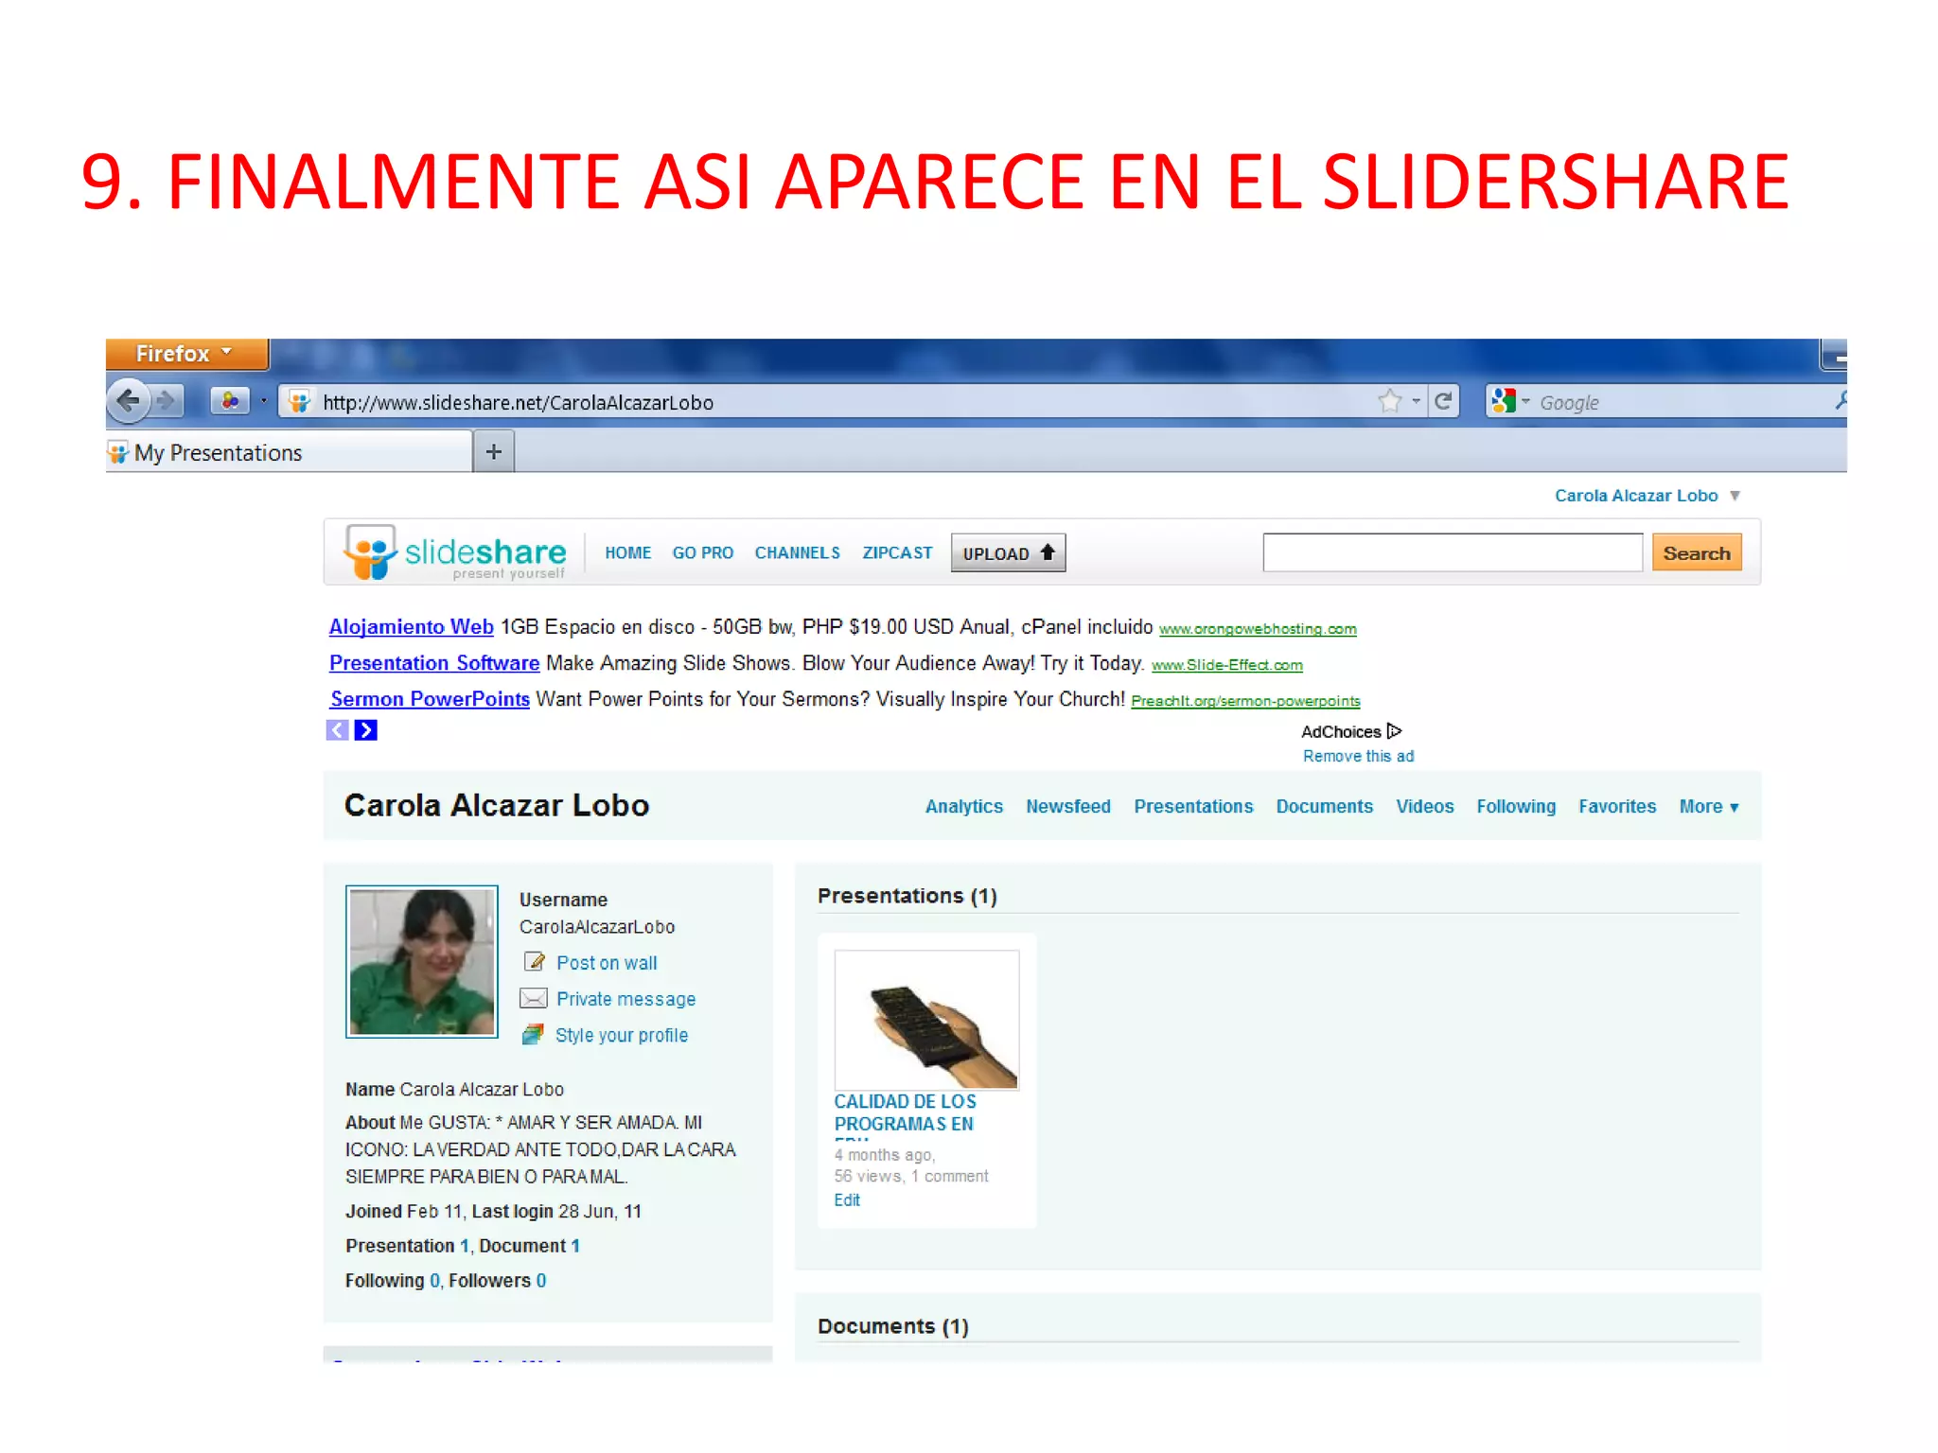Click the AdChoices icon

[x=1394, y=731]
